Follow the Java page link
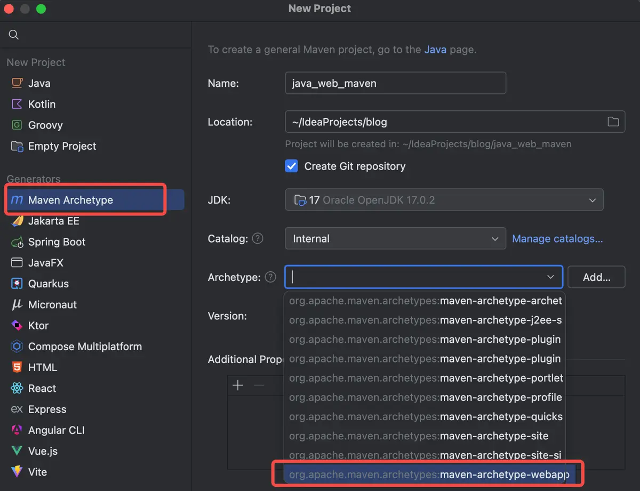Screen dimensions: 640x491 pyautogui.click(x=436, y=50)
